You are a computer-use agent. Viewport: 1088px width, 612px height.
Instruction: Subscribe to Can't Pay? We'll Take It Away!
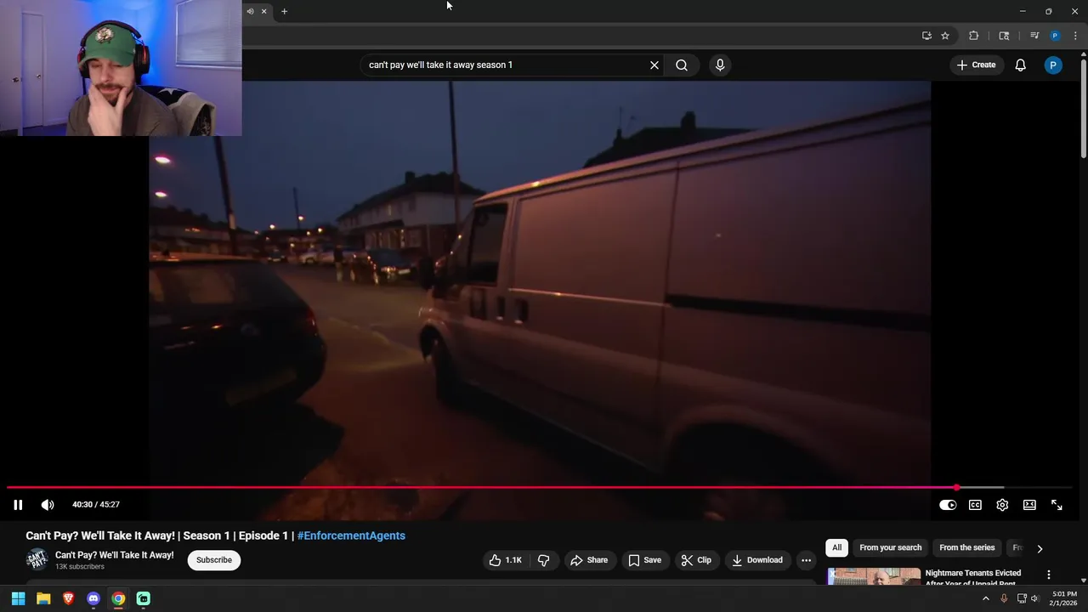coord(214,560)
